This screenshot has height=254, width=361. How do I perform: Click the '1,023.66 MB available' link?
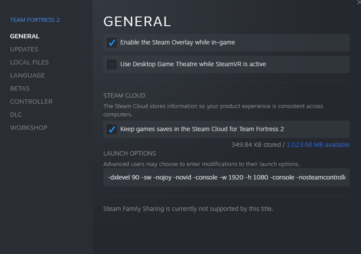pos(318,145)
